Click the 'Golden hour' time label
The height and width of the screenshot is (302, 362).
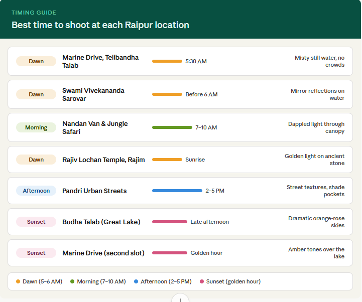click(x=206, y=253)
